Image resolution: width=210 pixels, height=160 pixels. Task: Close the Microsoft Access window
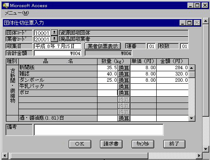[x=205, y=5]
